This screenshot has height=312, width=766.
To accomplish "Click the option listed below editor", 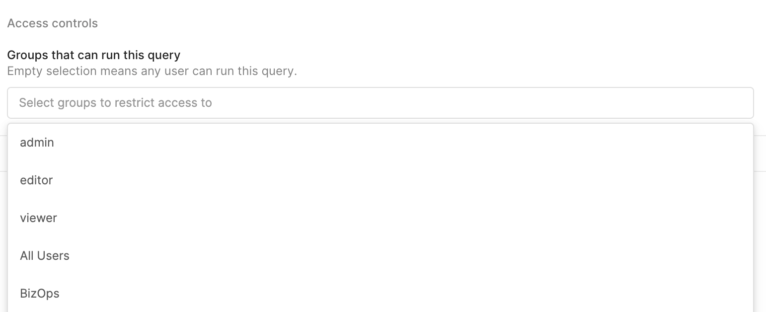I will 38,218.
